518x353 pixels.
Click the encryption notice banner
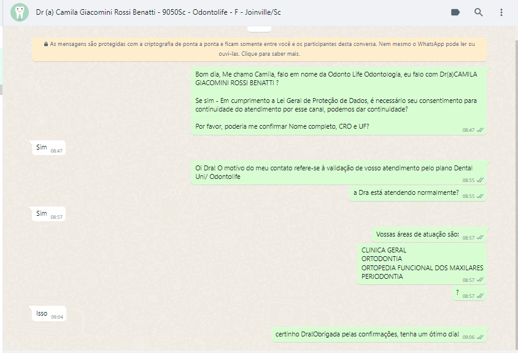(x=259, y=49)
